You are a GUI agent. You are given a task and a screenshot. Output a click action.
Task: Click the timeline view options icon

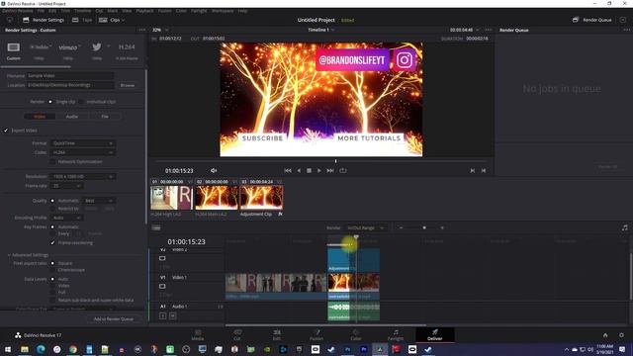(156, 228)
